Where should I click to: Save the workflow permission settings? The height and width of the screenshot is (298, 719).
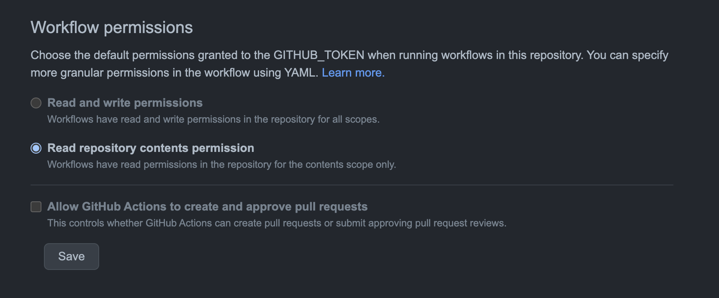tap(71, 256)
